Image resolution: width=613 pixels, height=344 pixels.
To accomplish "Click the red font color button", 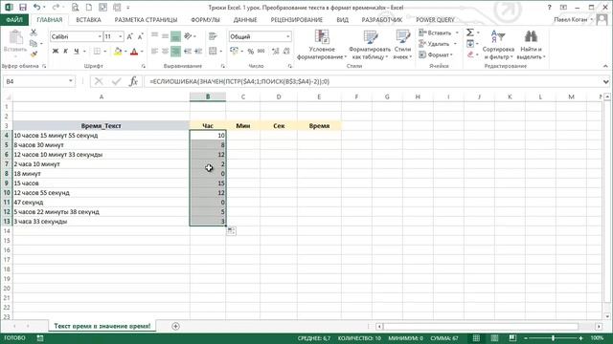I will click(x=134, y=51).
